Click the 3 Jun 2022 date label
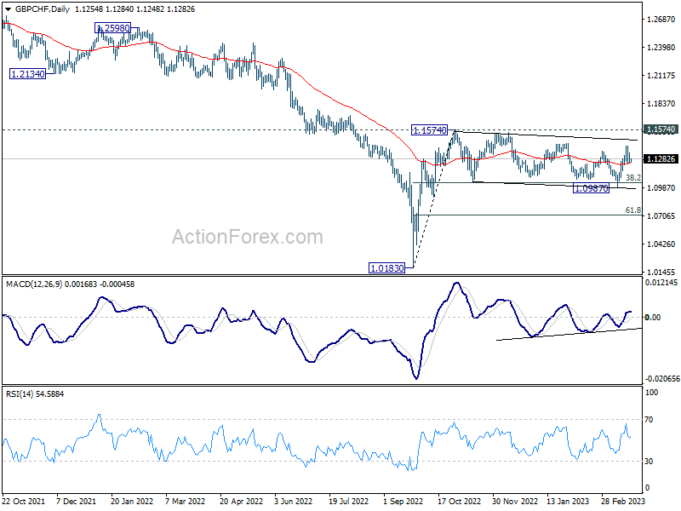Viewport: 681px width, 511px height. [293, 502]
